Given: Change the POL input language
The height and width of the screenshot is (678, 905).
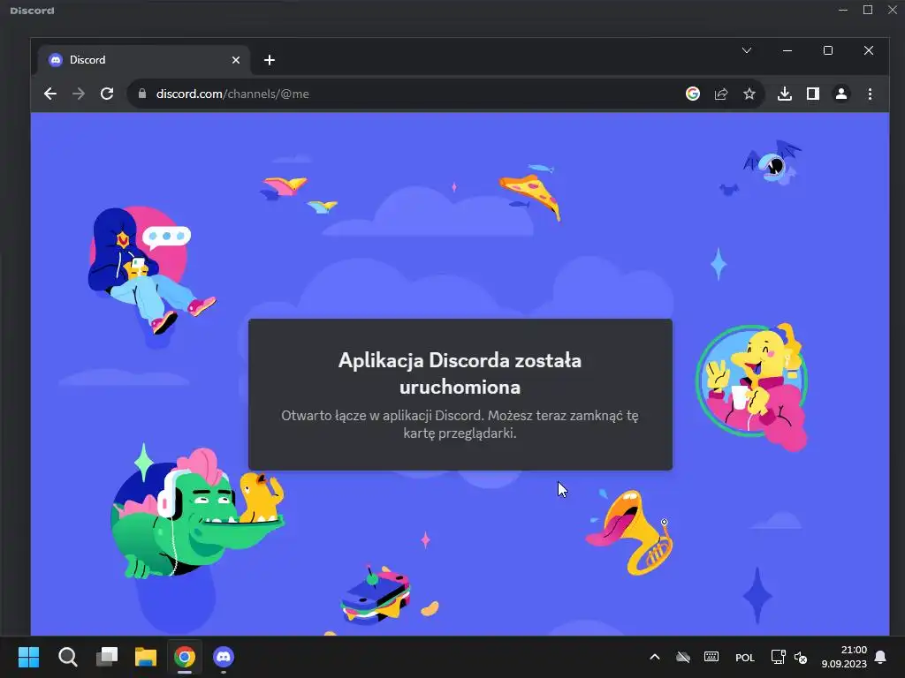Looking at the screenshot, I should [x=744, y=657].
